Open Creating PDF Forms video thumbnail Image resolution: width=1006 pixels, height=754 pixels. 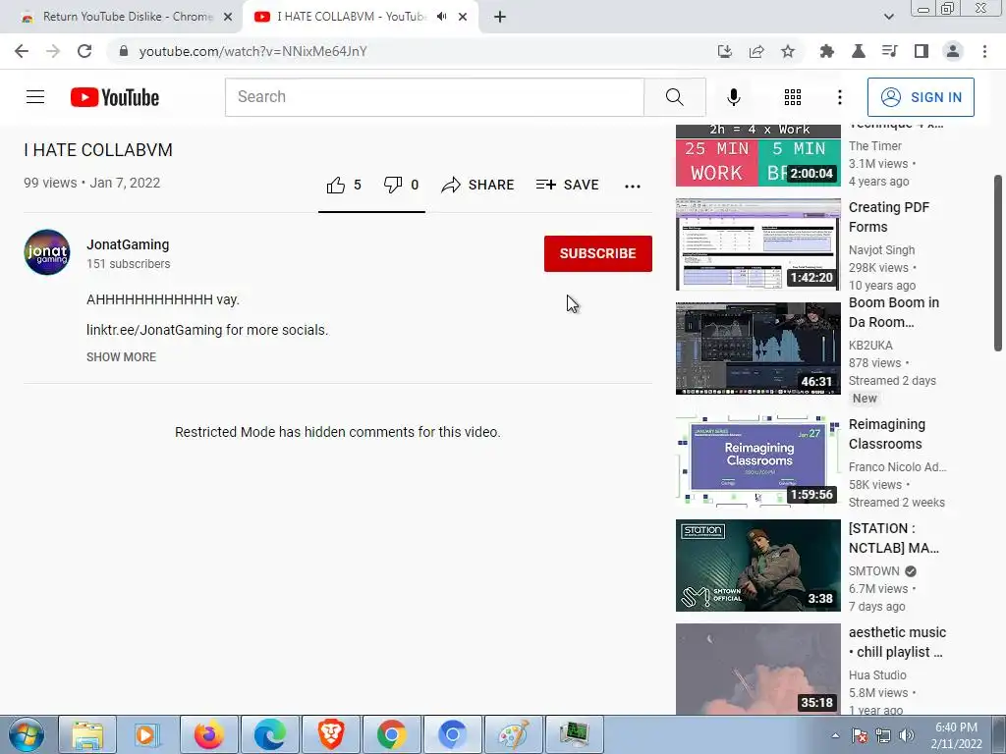(757, 244)
